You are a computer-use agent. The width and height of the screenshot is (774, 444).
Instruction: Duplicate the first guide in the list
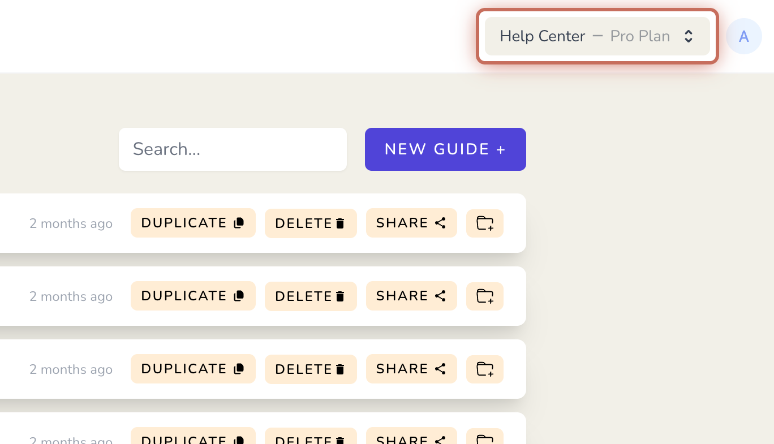(193, 223)
